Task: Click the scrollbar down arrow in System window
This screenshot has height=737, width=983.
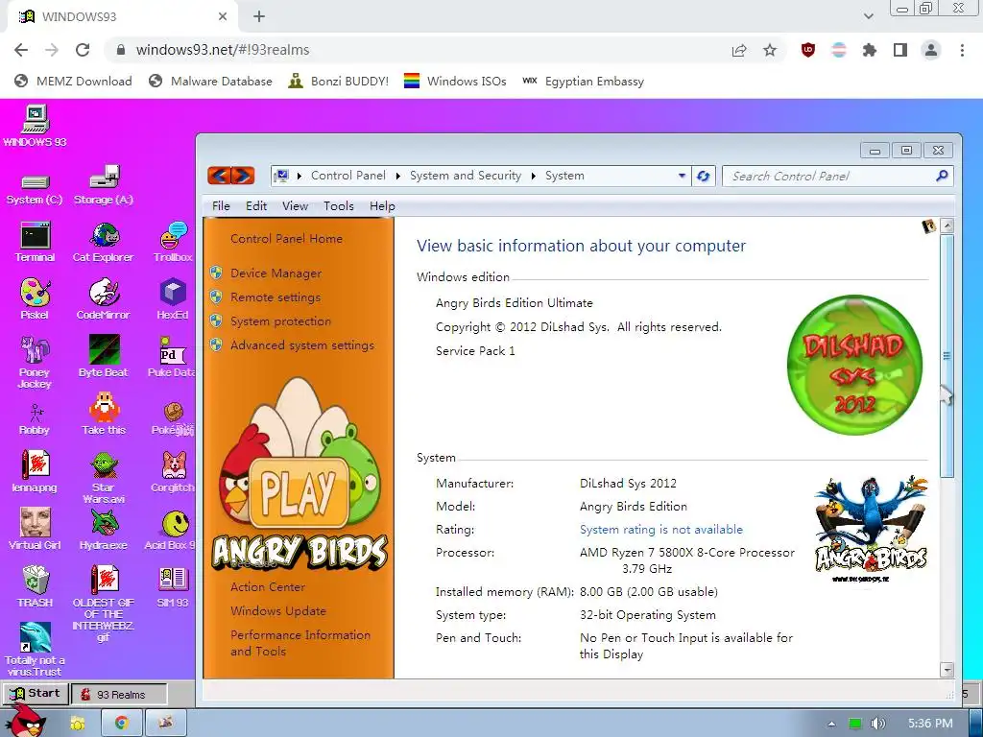Action: coord(947,670)
